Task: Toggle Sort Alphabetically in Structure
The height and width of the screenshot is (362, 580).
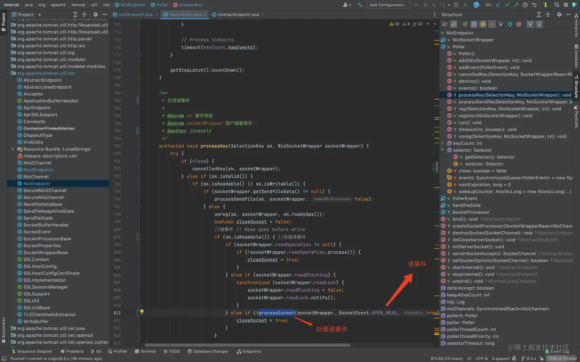Action: coord(454,24)
